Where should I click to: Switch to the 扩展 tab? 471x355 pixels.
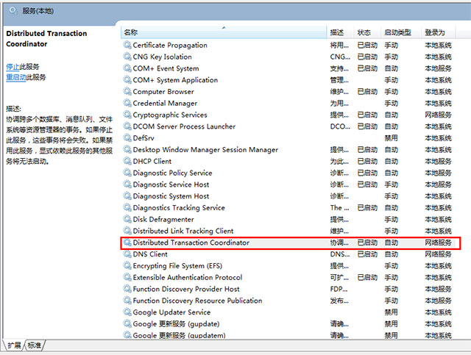coord(14,345)
